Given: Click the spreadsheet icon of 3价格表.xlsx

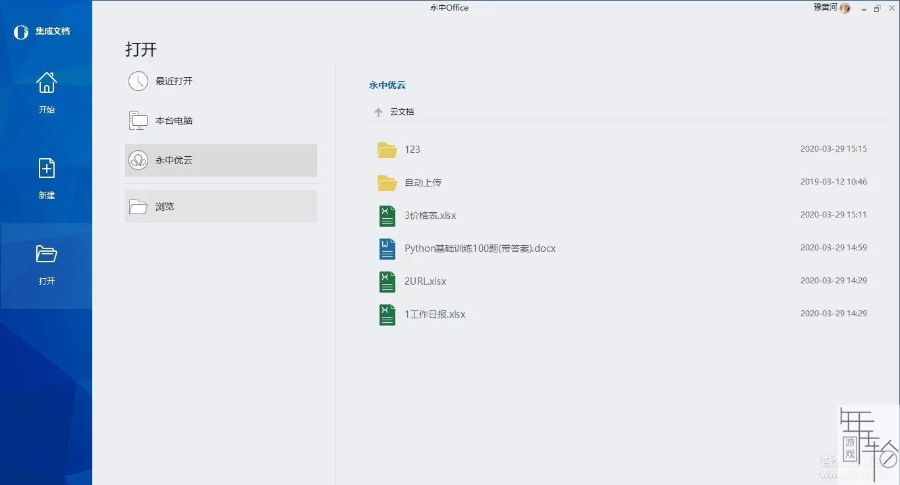Looking at the screenshot, I should 387,215.
